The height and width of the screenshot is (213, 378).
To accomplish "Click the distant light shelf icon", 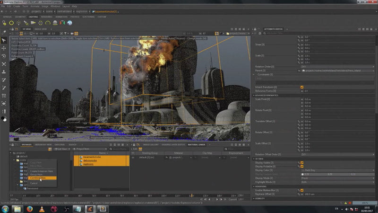I will coord(33,23).
